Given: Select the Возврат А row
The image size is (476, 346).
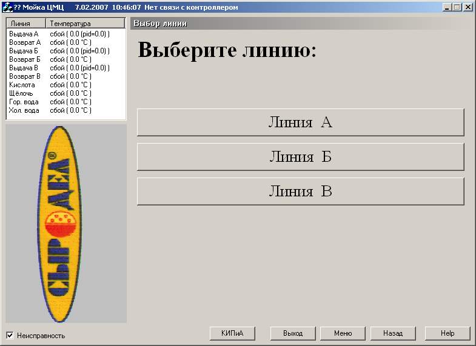Looking at the screenshot, I should click(x=65, y=42).
